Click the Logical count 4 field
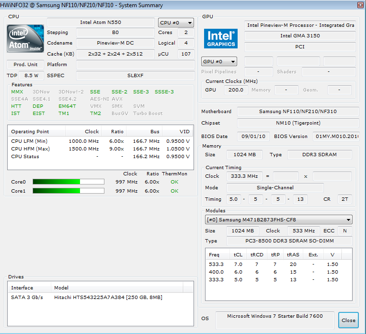This screenshot has width=366, height=334. pyautogui.click(x=186, y=43)
